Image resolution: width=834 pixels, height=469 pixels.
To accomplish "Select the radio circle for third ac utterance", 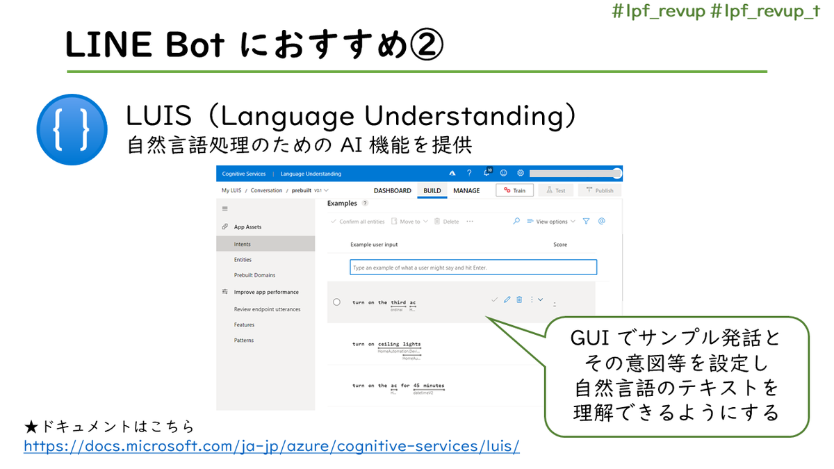I will coord(336,302).
